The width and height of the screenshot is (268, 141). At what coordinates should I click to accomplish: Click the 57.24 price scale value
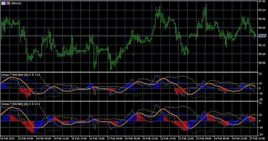[262, 10]
